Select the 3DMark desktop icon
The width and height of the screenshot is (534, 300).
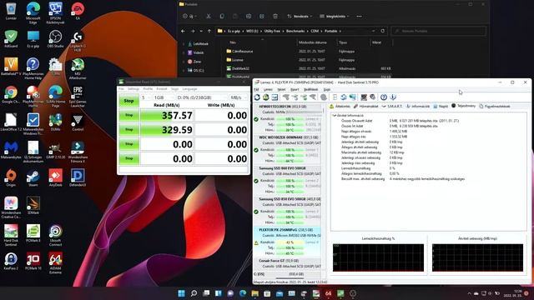[33, 206]
